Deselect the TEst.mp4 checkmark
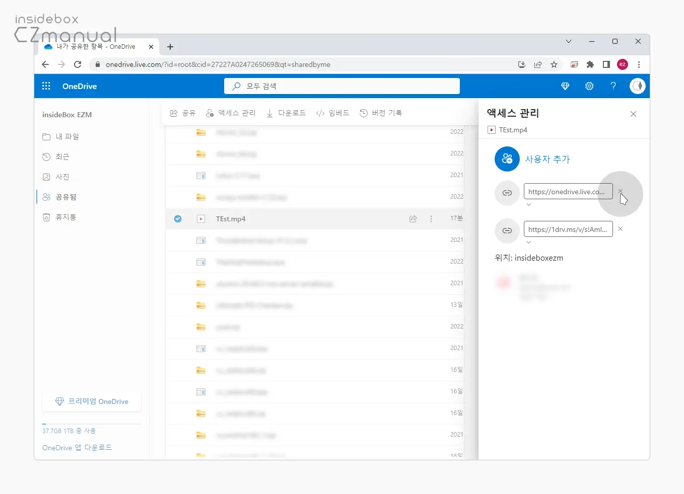 (x=178, y=219)
